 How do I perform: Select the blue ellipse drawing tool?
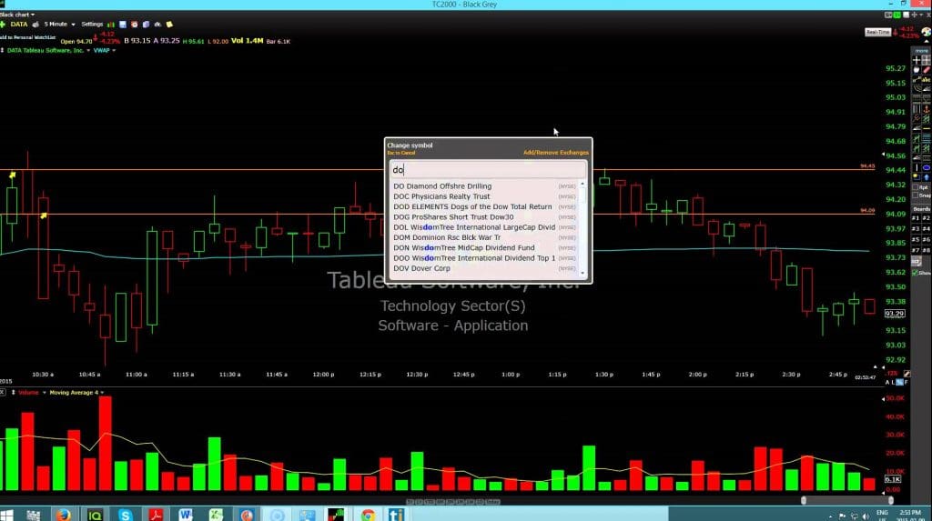(926, 167)
